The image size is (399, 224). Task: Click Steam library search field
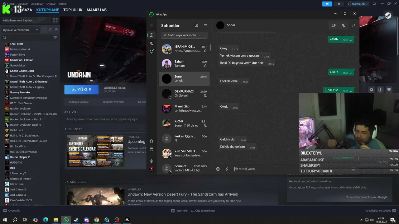coord(27,38)
